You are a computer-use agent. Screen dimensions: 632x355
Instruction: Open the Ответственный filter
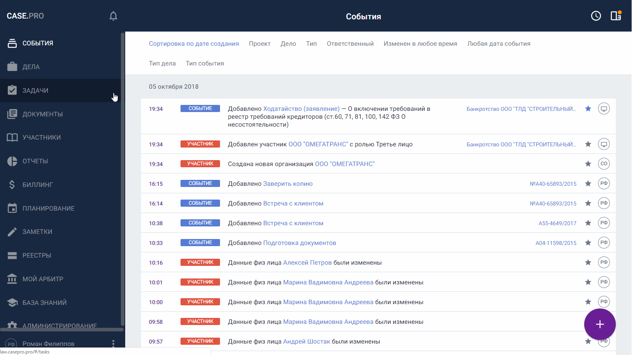[350, 44]
